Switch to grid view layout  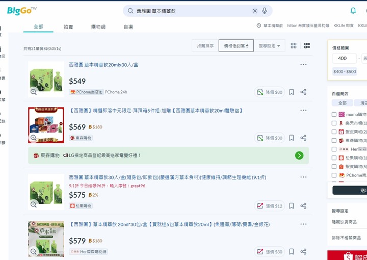294,45
